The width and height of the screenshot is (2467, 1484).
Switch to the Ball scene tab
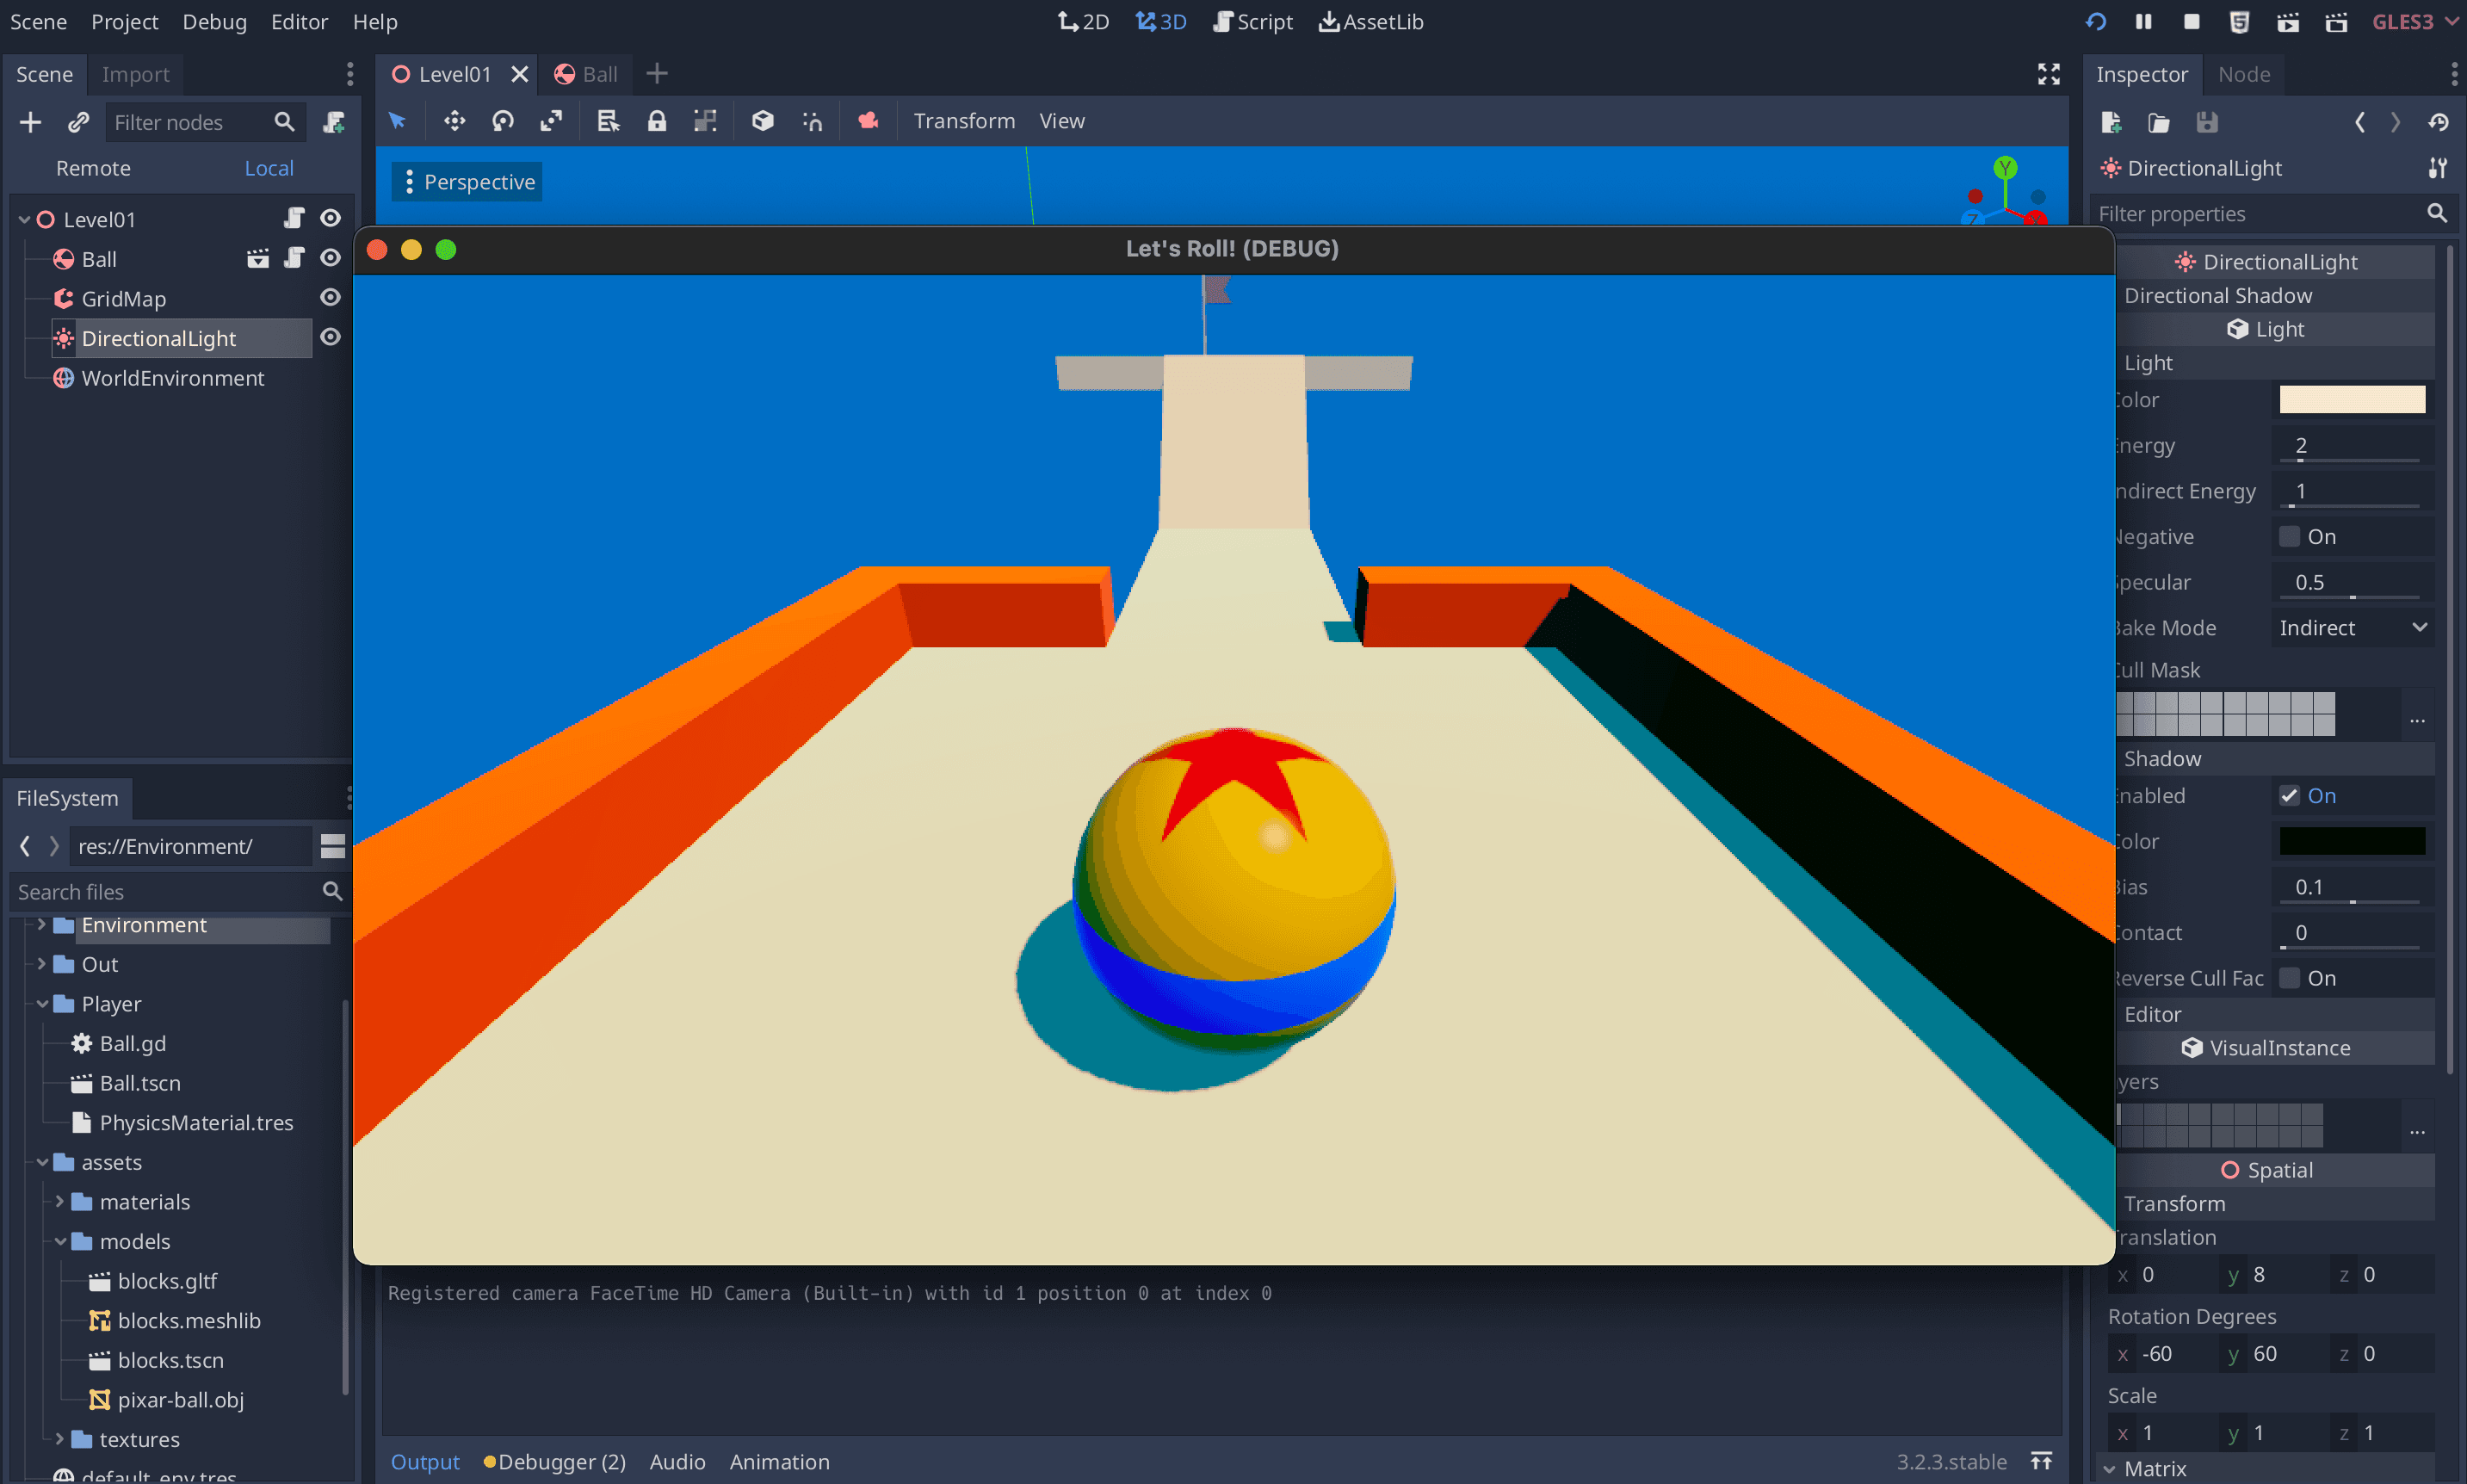pyautogui.click(x=586, y=74)
